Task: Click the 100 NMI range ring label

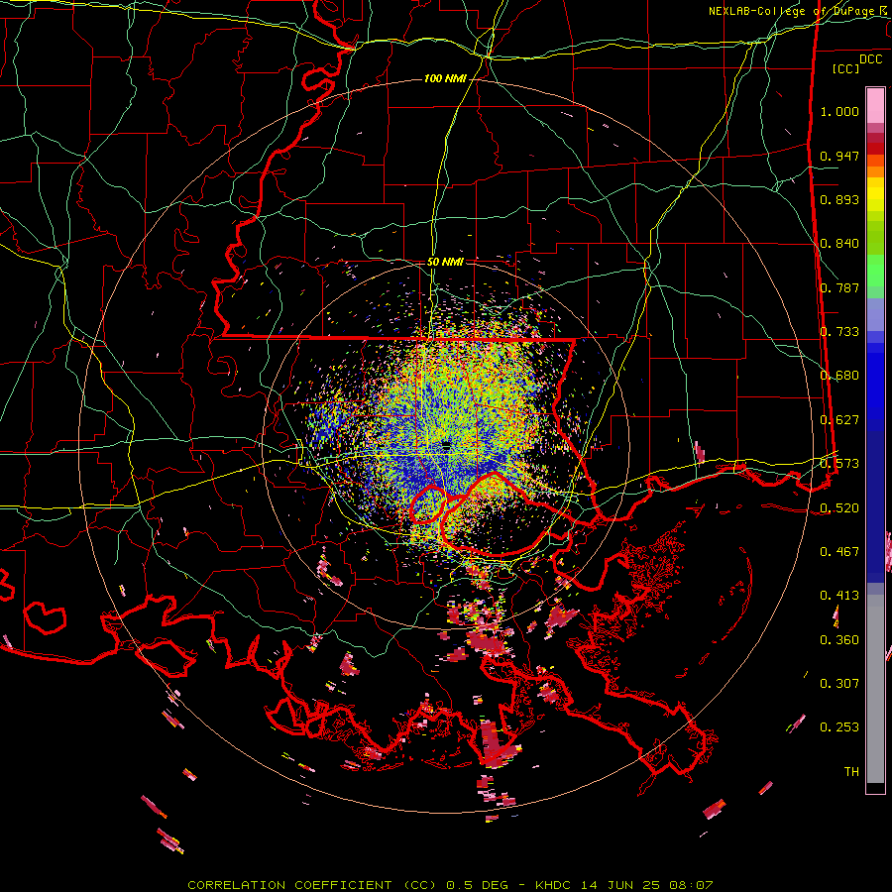Action: tap(445, 78)
